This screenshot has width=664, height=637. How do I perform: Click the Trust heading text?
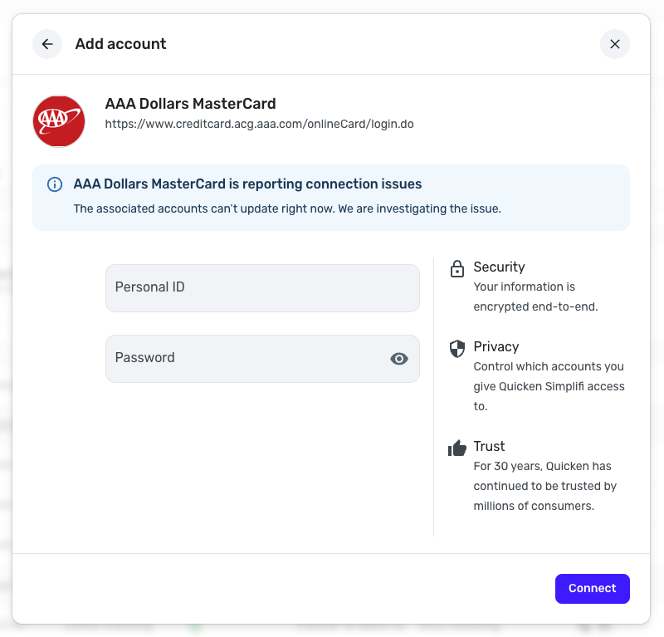[x=489, y=447]
